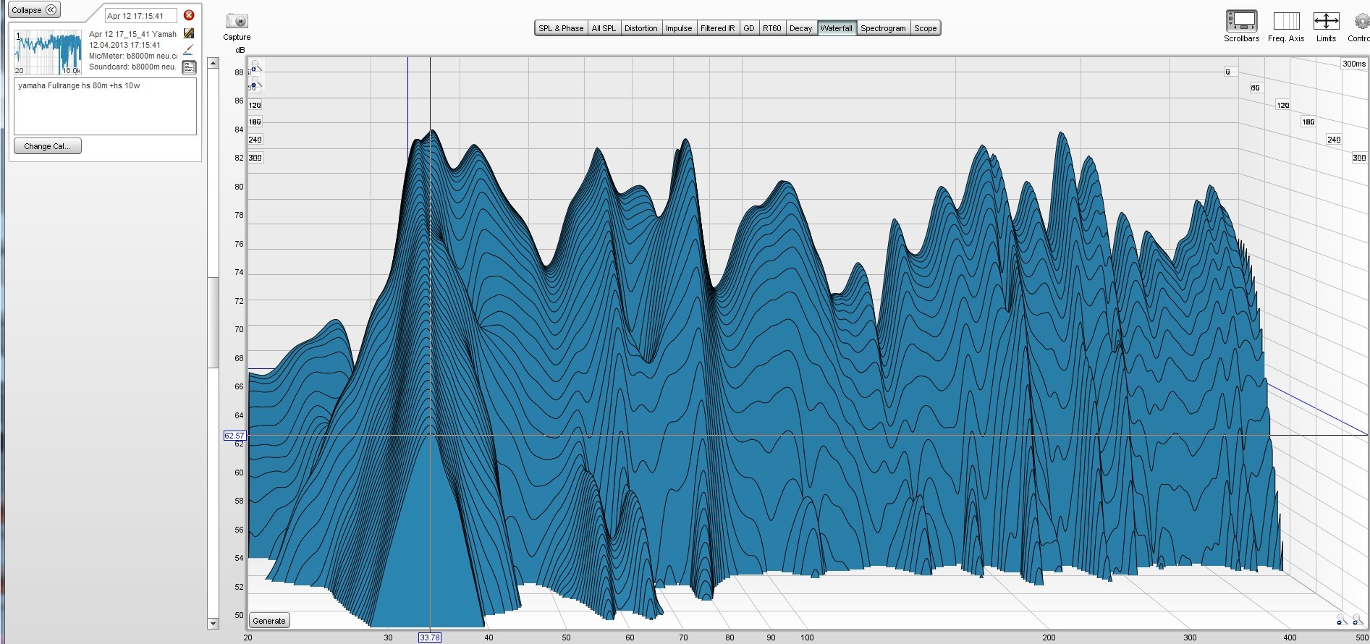Select the Distortion tab
Viewport: 1370px width, 644px height.
641,28
